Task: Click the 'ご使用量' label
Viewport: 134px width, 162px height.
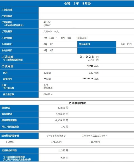Action: [x=8, y=66]
